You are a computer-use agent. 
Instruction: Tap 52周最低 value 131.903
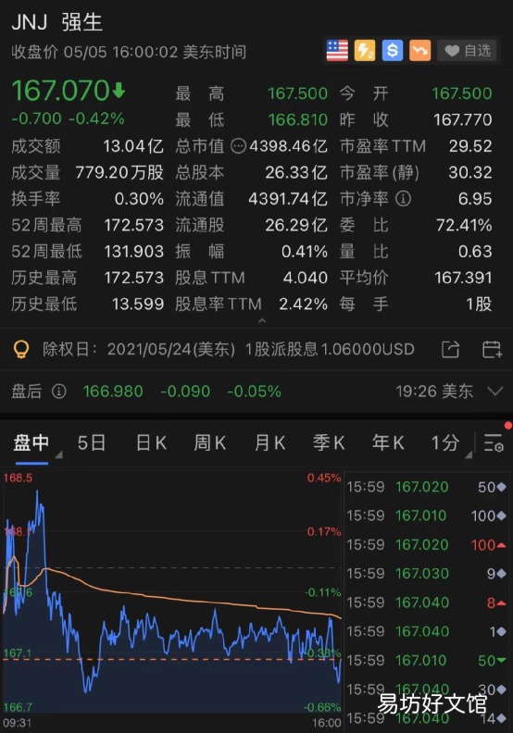(133, 252)
